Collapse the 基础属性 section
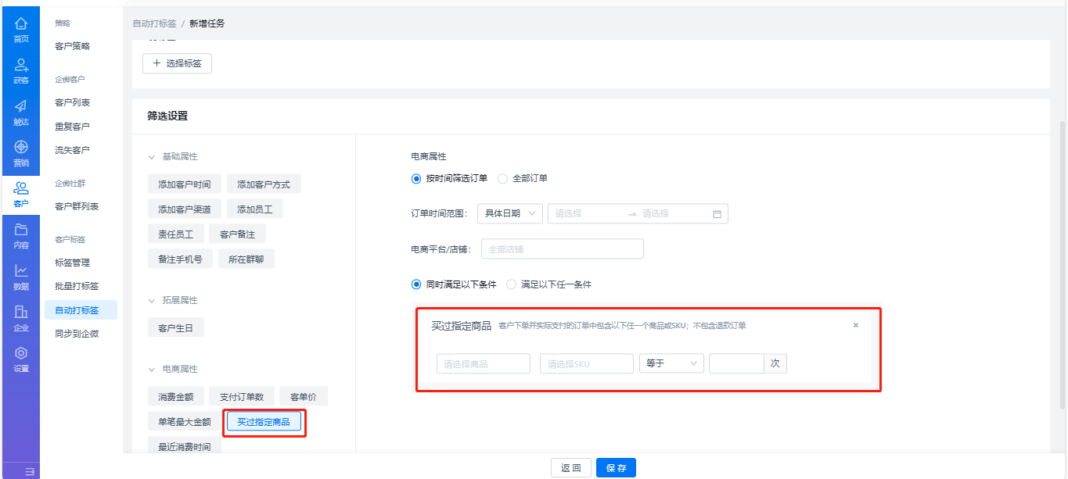 (152, 156)
